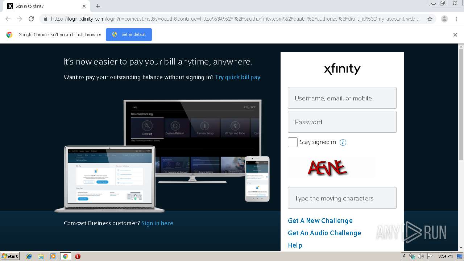Show hidden tray icons arrow
Viewport: 464px width, 261px height.
click(405, 256)
